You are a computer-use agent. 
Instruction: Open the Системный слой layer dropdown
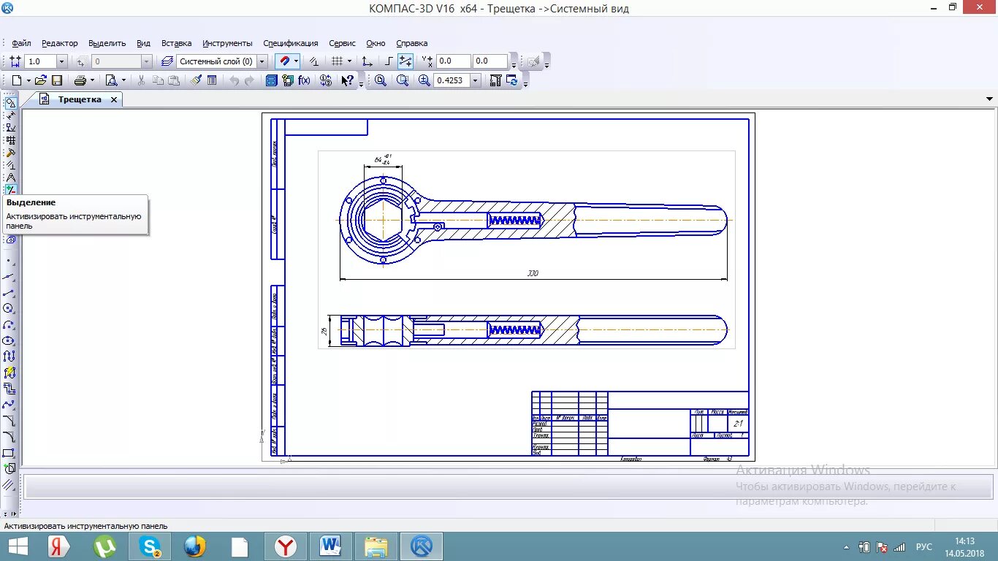262,61
